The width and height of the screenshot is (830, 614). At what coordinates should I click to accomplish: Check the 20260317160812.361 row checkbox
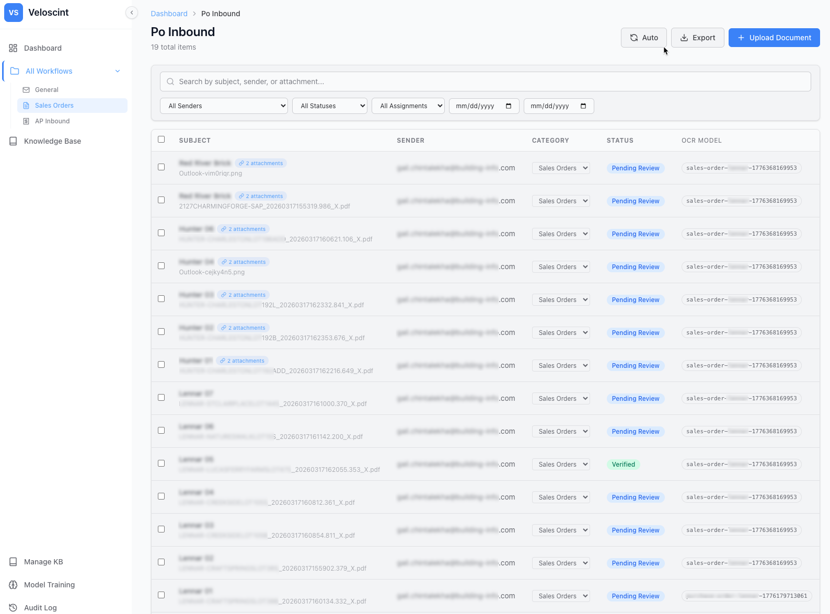(x=161, y=496)
